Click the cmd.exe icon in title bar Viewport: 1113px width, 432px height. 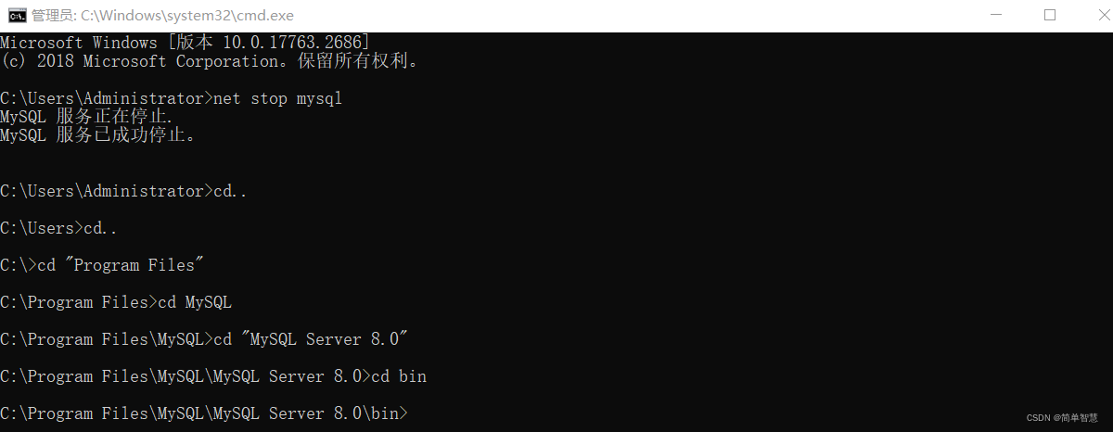15,15
